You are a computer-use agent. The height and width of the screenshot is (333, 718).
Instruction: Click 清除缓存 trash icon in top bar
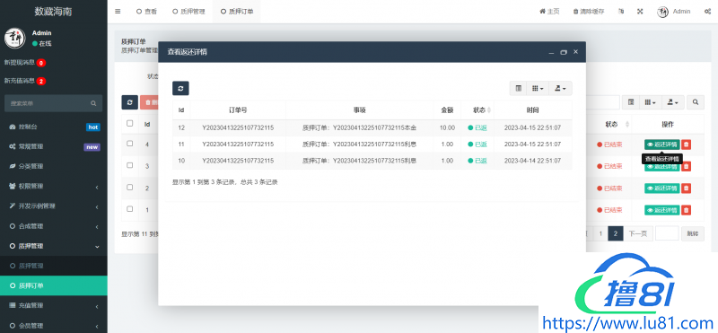pos(589,12)
